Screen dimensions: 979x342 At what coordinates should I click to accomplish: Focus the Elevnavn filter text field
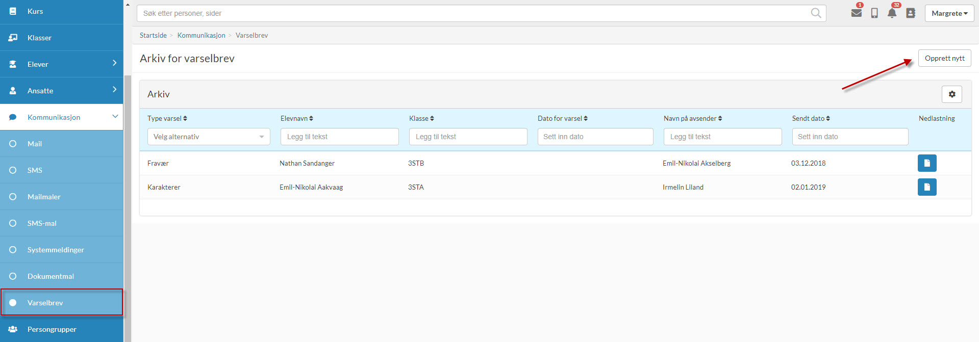coord(340,137)
